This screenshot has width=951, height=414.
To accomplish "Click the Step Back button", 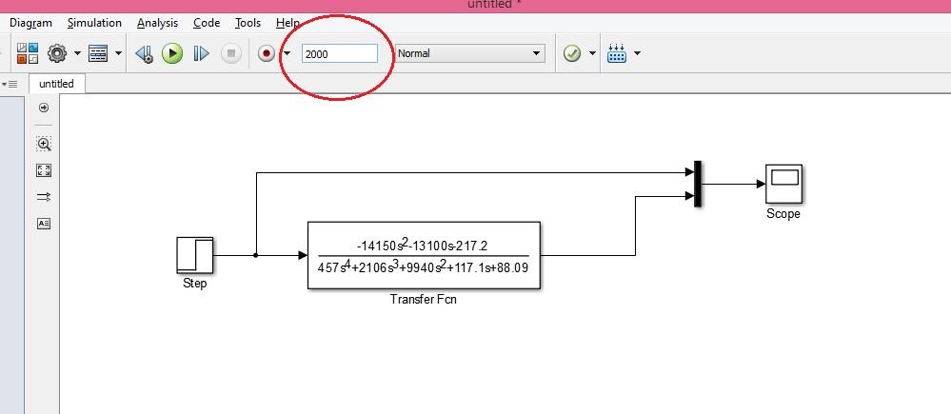I will pyautogui.click(x=145, y=53).
